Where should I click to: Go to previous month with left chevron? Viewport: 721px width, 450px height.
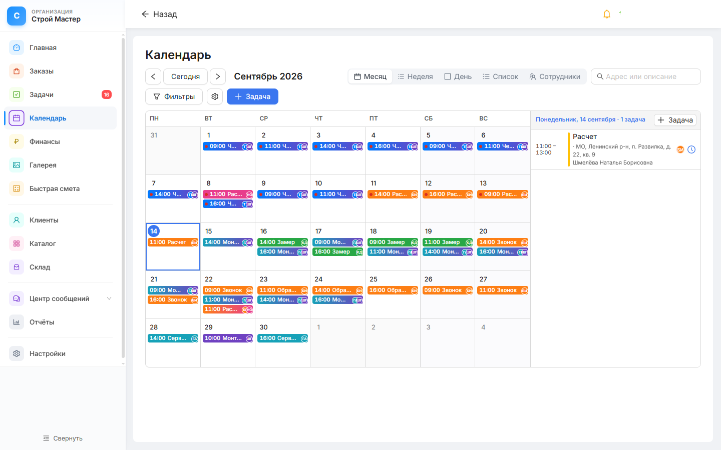153,76
